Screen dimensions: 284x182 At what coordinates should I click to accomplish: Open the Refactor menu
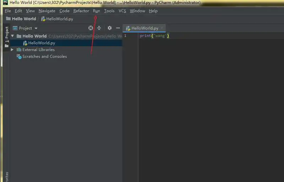click(81, 11)
